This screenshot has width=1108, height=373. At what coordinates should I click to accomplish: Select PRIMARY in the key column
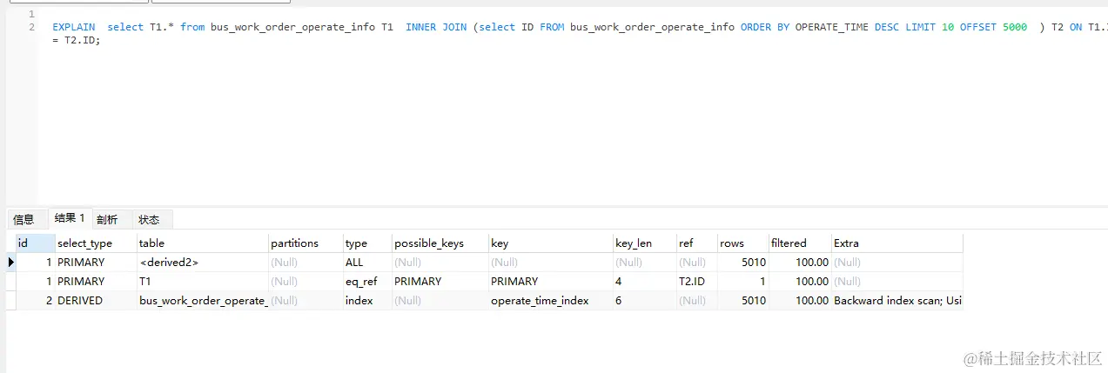point(551,281)
